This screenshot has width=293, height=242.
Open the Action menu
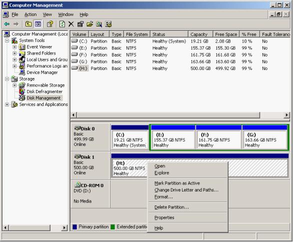(30, 14)
